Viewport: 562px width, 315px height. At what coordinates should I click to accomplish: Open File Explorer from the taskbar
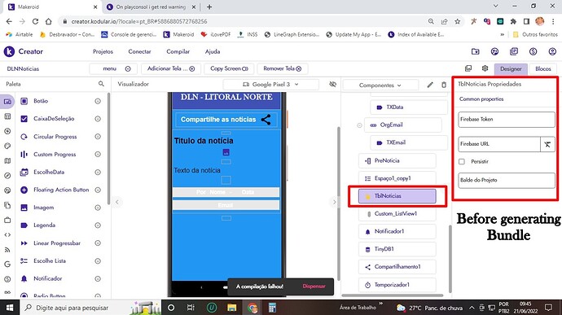[232, 308]
